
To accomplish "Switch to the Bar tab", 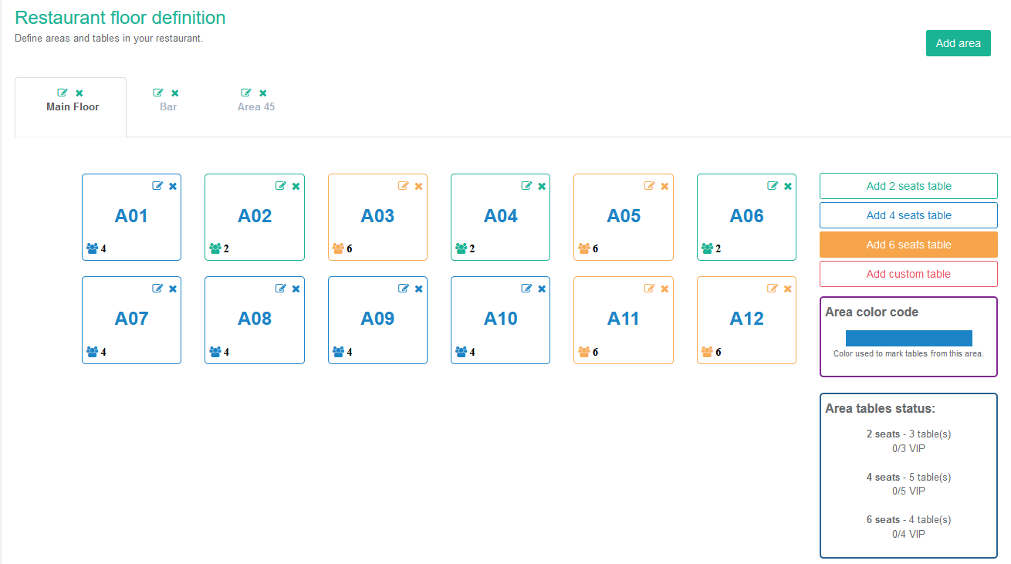I will (168, 106).
